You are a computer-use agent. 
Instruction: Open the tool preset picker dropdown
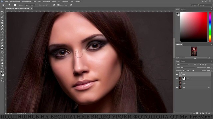pyautogui.click(x=6, y=5)
